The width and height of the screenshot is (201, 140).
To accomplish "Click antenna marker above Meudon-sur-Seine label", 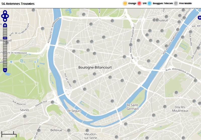I will (87, 130).
